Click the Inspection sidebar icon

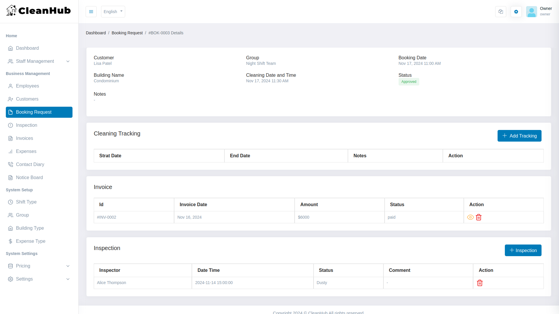[10, 125]
